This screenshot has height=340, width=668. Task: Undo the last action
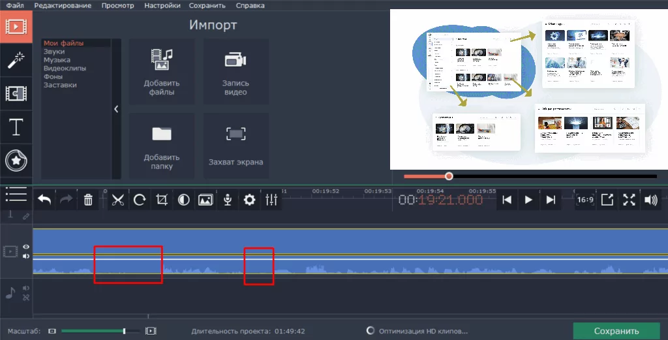pos(44,200)
